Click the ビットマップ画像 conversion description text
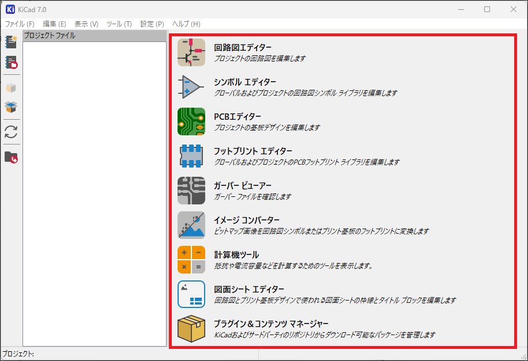The image size is (528, 361). point(322,231)
